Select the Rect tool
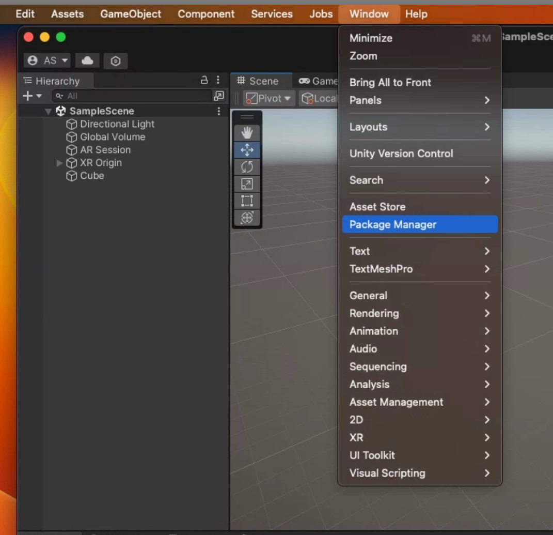Screen dimensions: 553x535 247,201
